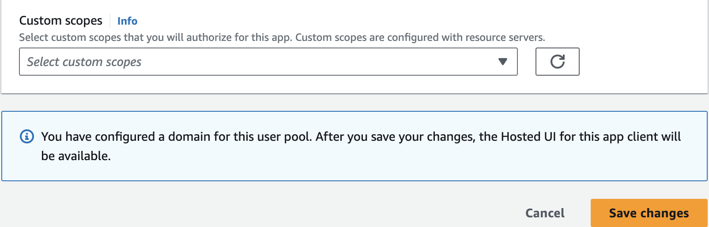The image size is (709, 227).
Task: Select the Custom scopes heading text
Action: [61, 21]
